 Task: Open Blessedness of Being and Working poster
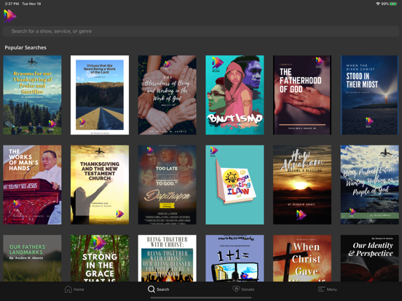[x=167, y=95]
